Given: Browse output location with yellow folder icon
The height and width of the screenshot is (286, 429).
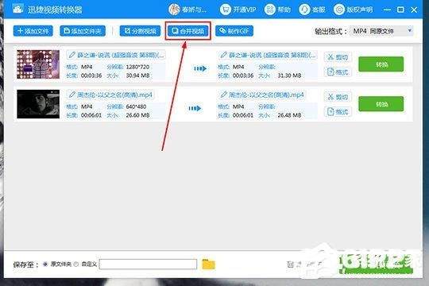Looking at the screenshot, I should pyautogui.click(x=208, y=264).
